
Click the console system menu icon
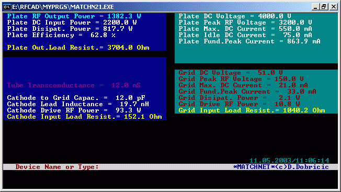click(x=7, y=7)
